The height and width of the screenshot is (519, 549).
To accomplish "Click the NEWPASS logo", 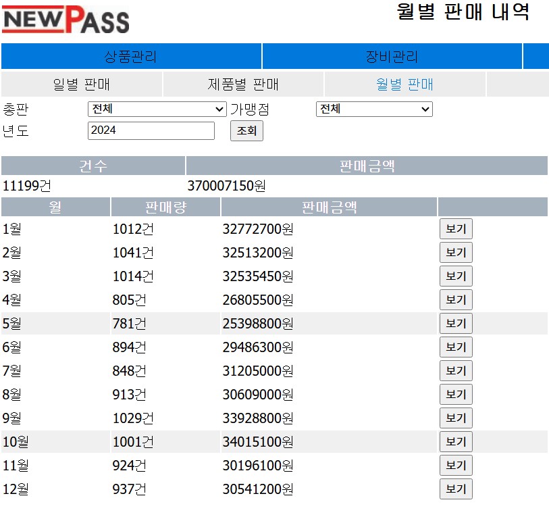I will click(x=66, y=20).
